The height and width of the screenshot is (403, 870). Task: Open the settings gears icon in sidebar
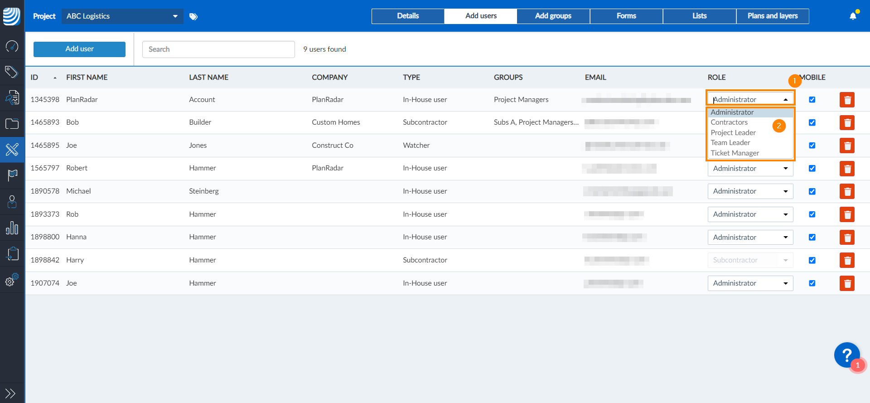pos(12,280)
